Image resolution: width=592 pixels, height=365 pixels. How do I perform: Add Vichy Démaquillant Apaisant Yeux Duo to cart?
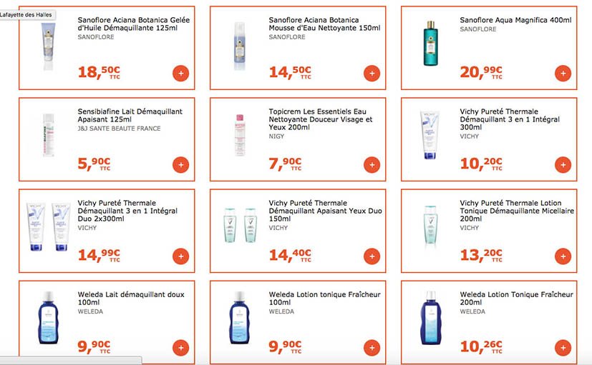click(x=372, y=256)
